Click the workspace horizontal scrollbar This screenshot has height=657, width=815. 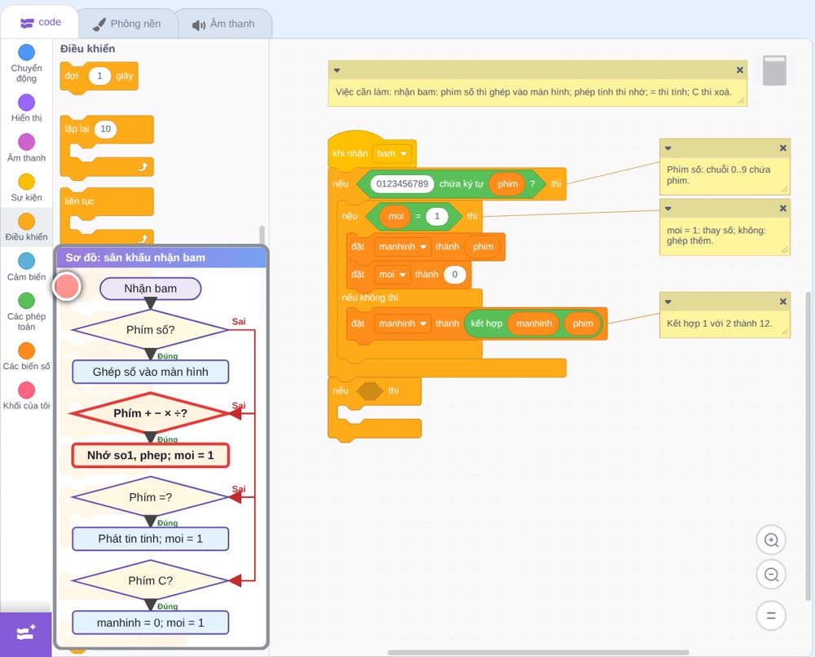click(539, 652)
